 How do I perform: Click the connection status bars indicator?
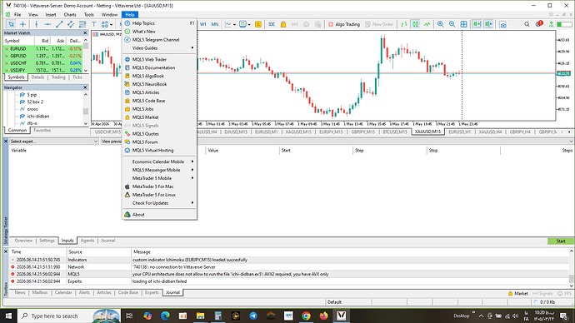[x=564, y=24]
